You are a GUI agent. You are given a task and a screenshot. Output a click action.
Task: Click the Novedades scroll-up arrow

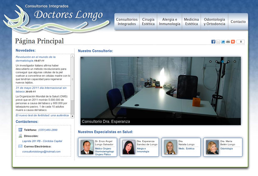72,56
